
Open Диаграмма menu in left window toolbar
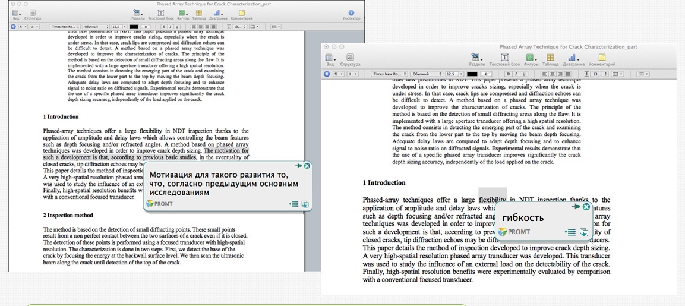click(217, 13)
